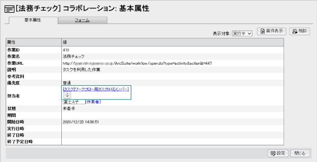Image resolution: width=317 pixels, height=162 pixels.
Task: Click the [メンバー] link in 担当者 row
Action: click(x=121, y=89)
